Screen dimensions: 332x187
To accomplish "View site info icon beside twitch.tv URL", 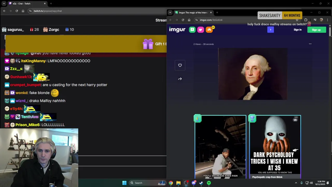I will coord(30,11).
